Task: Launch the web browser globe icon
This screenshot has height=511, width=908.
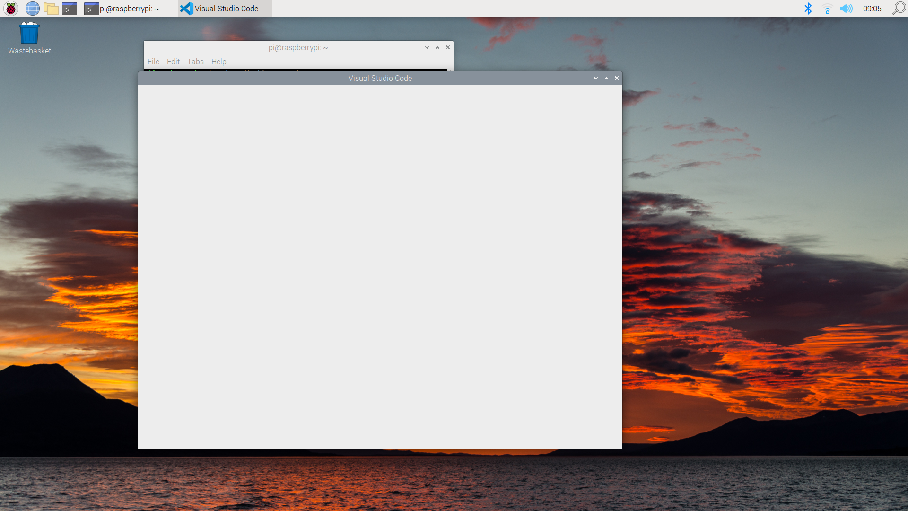Action: click(32, 9)
